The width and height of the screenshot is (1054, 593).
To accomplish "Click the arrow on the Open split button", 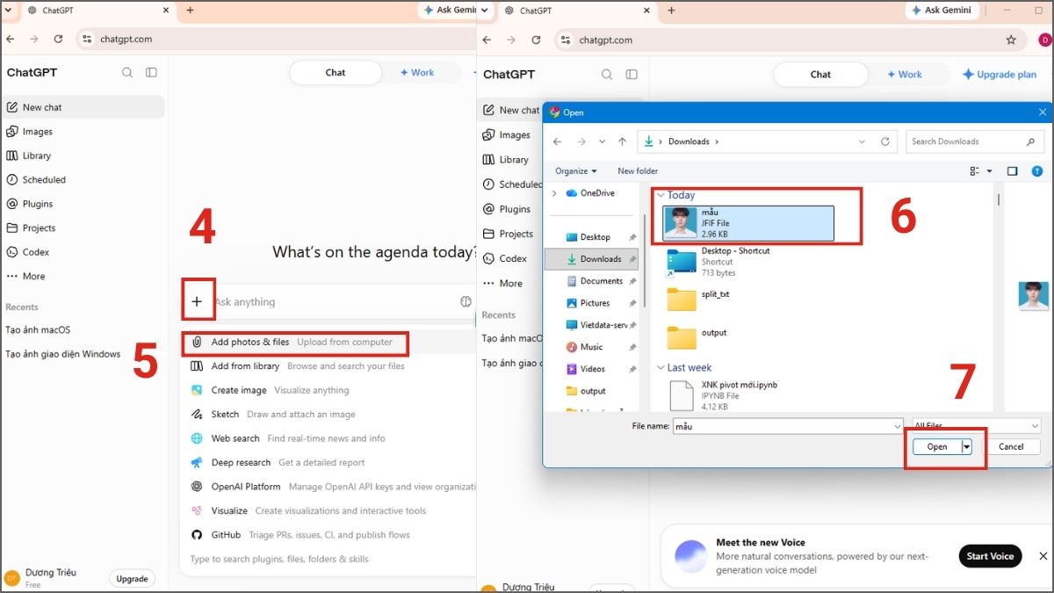I will [967, 446].
